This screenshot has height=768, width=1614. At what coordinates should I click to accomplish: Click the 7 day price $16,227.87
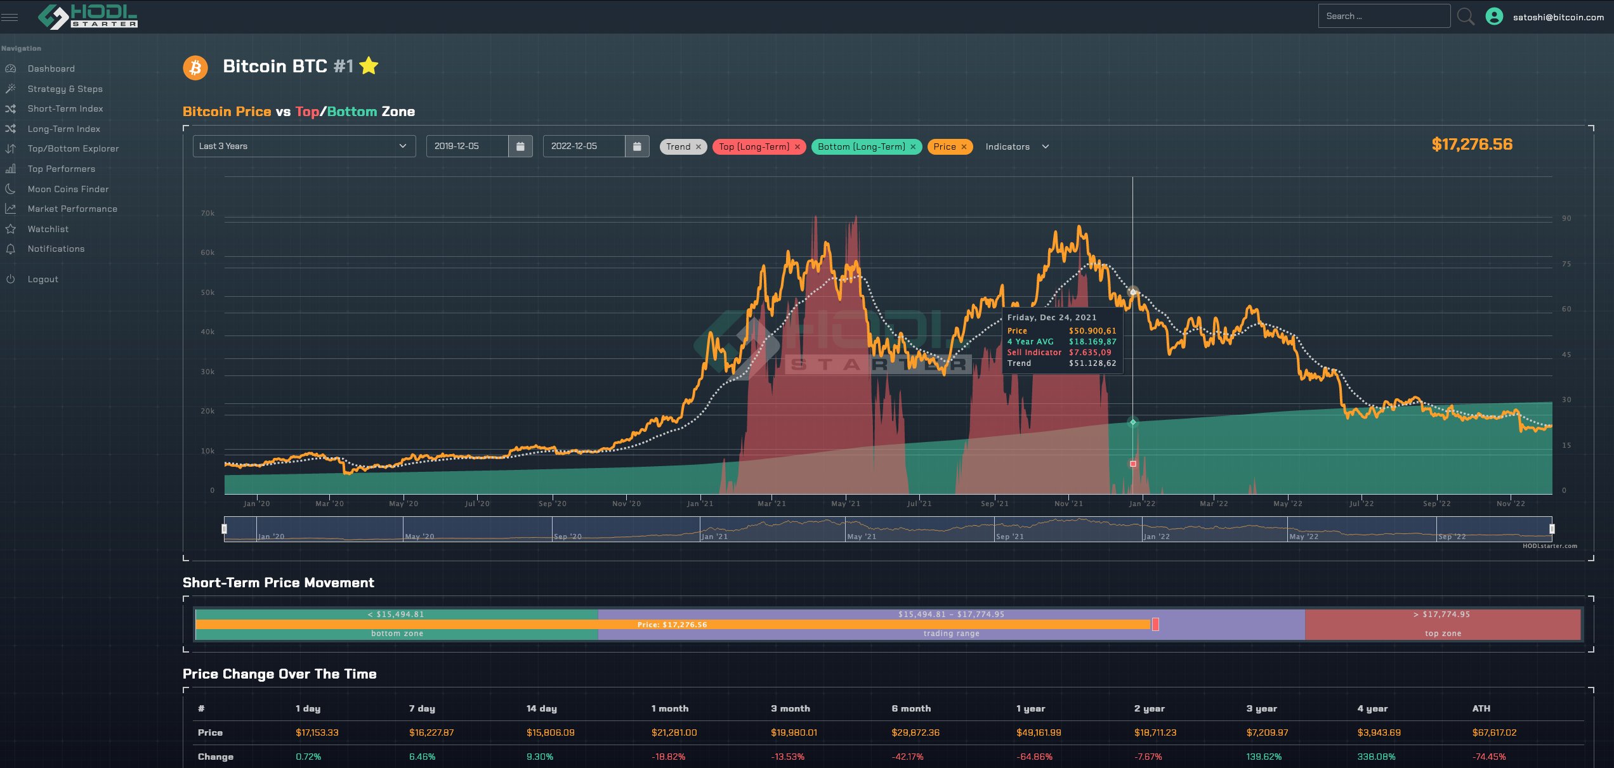[x=431, y=732]
